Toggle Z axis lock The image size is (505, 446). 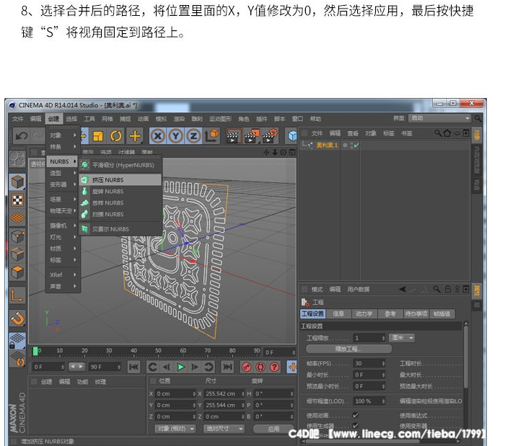pyautogui.click(x=193, y=136)
